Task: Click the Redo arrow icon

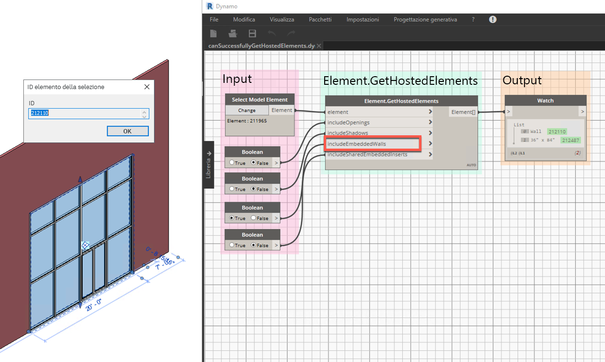Action: point(291,33)
